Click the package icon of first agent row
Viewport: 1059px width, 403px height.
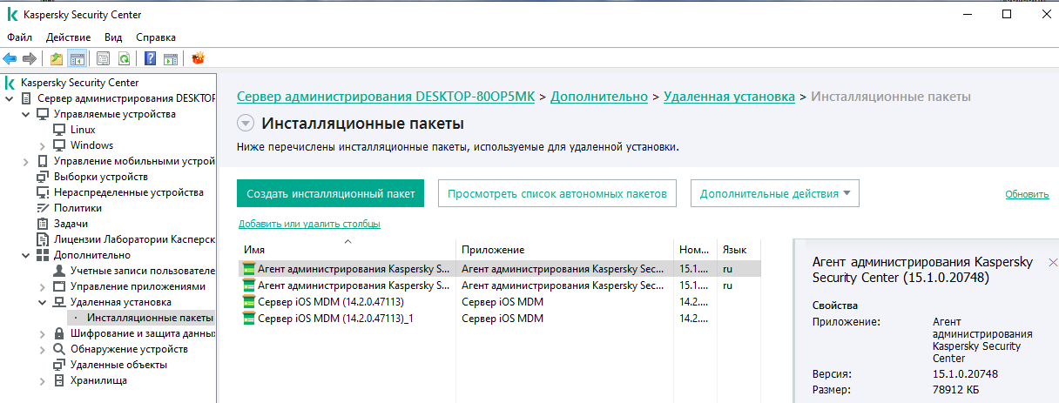(249, 269)
